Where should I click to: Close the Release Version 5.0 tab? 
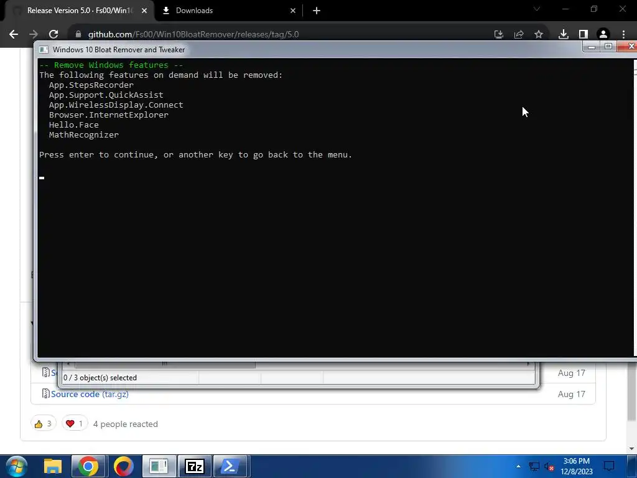[x=144, y=11]
